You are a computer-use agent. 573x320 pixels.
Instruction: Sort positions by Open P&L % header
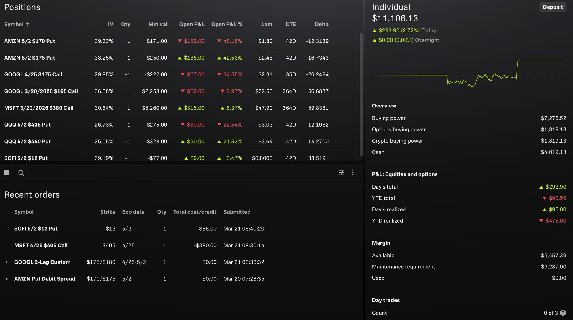point(227,24)
